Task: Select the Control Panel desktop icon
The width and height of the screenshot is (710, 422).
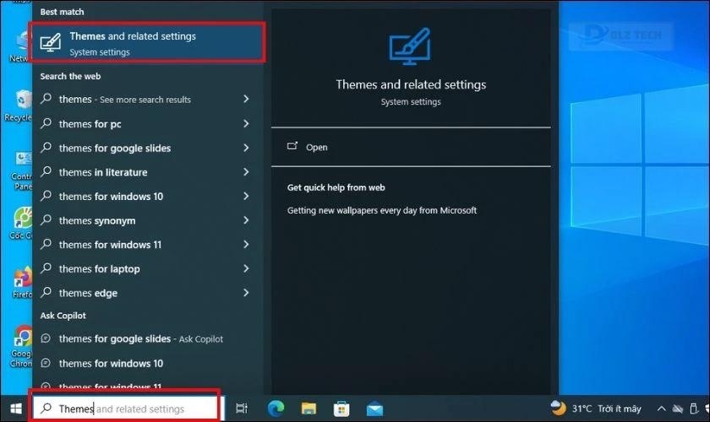Action: (x=21, y=171)
